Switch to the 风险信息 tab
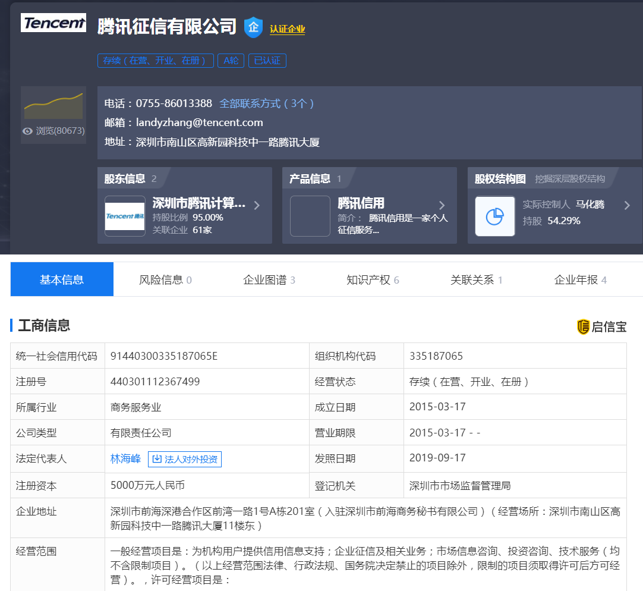Image resolution: width=643 pixels, height=591 pixels. [x=165, y=279]
